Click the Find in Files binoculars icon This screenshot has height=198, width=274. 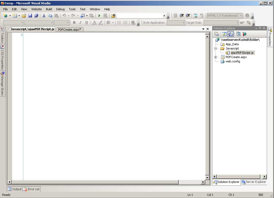[113, 16]
